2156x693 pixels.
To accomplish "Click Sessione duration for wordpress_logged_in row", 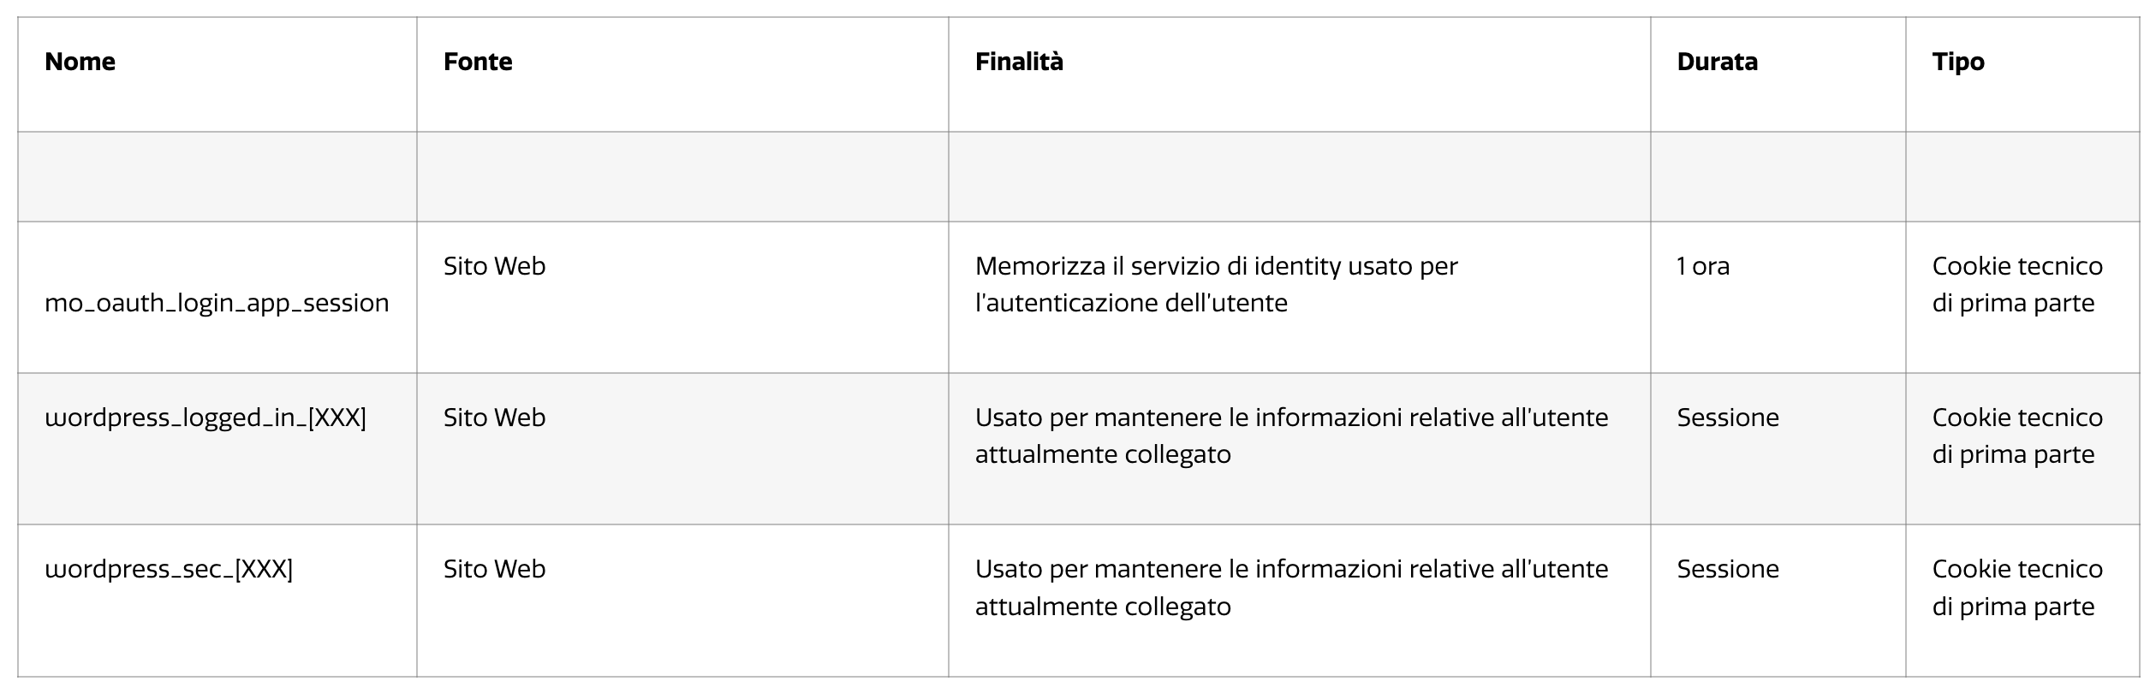I will point(1728,418).
